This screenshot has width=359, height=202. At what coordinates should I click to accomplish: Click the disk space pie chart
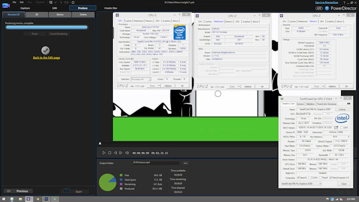coord(108,182)
